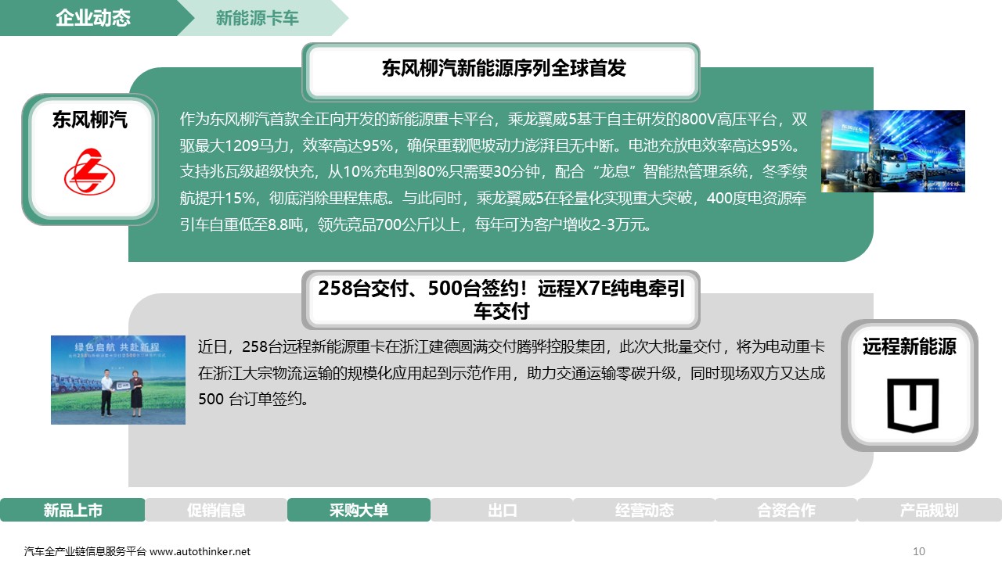Select the 采购大单 bottom tab
1002x563 pixels.
[359, 510]
